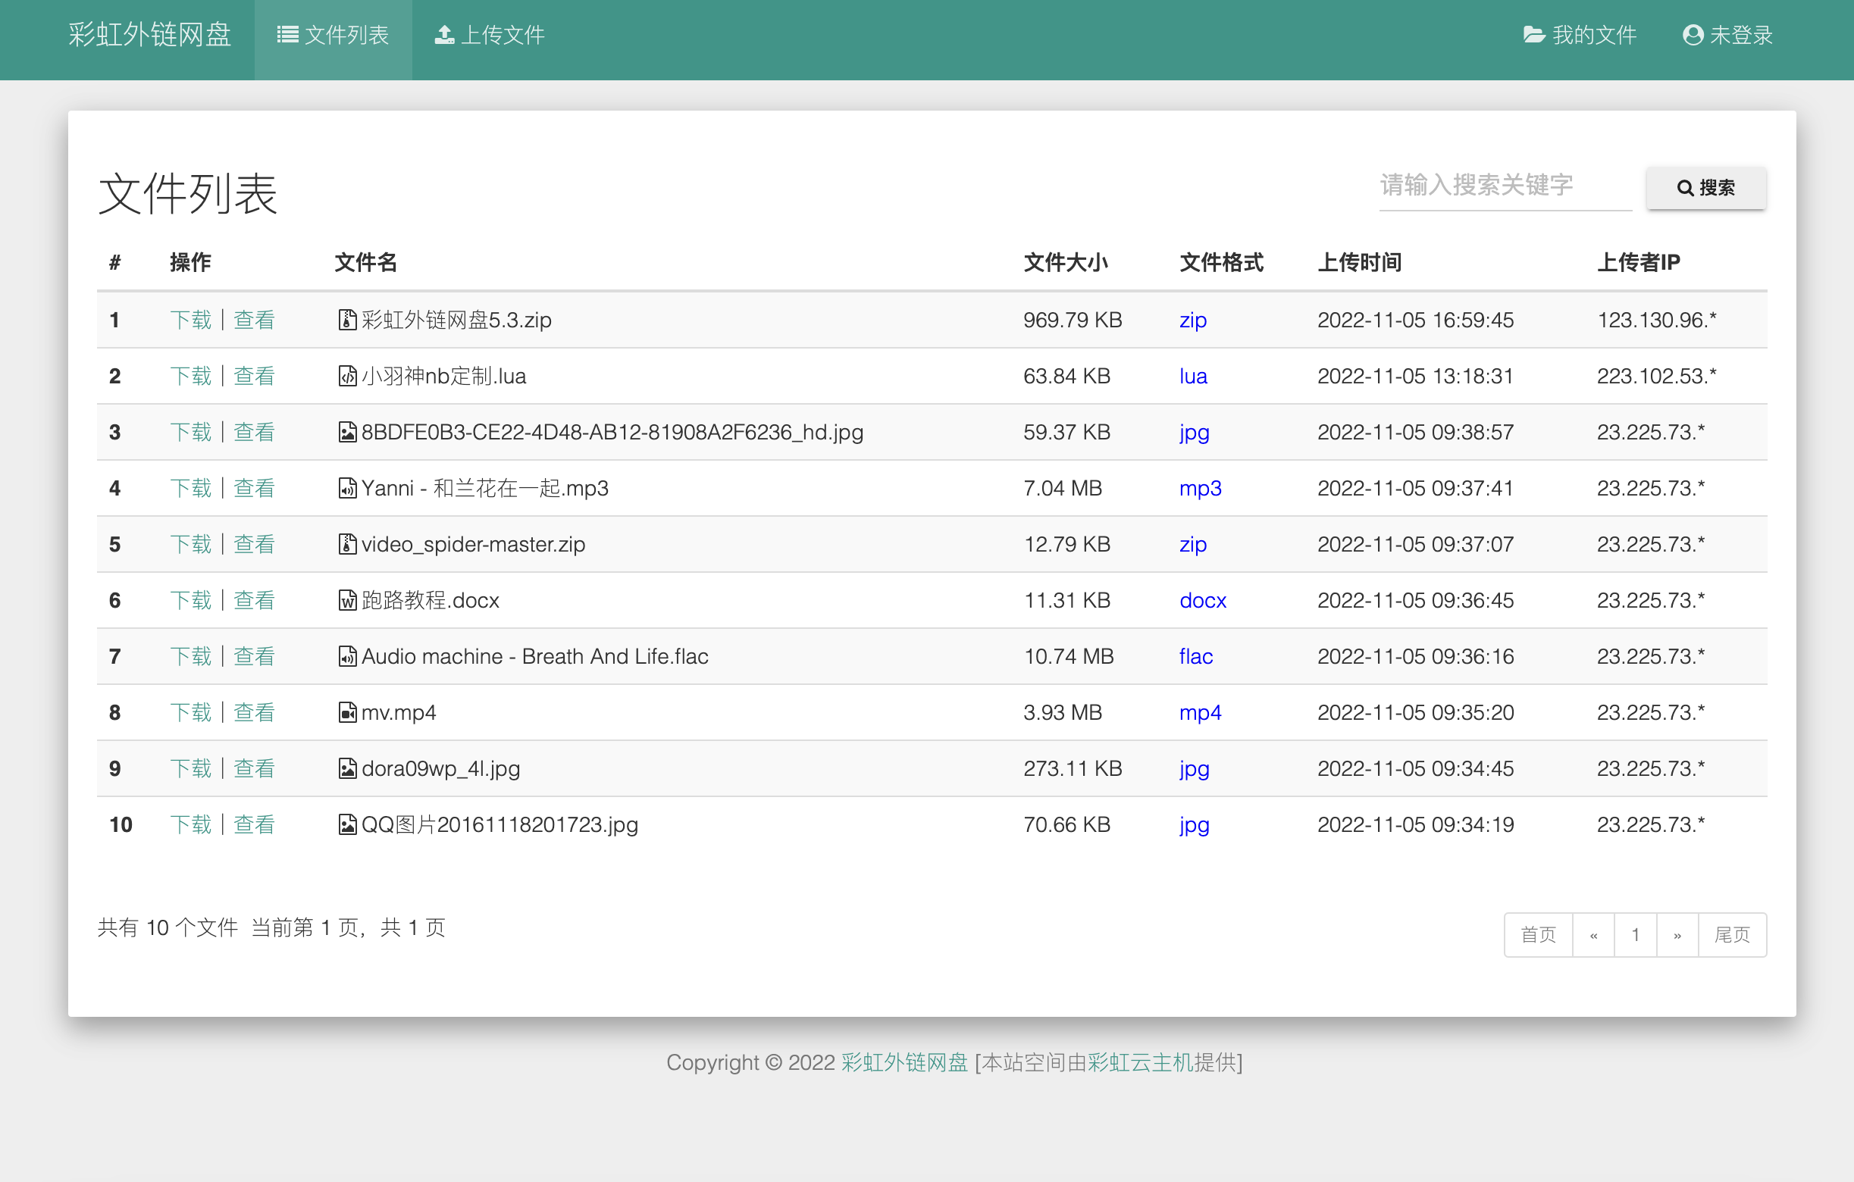Click the Word icon beside 跑路教程.docx
The height and width of the screenshot is (1182, 1854).
pyautogui.click(x=347, y=600)
